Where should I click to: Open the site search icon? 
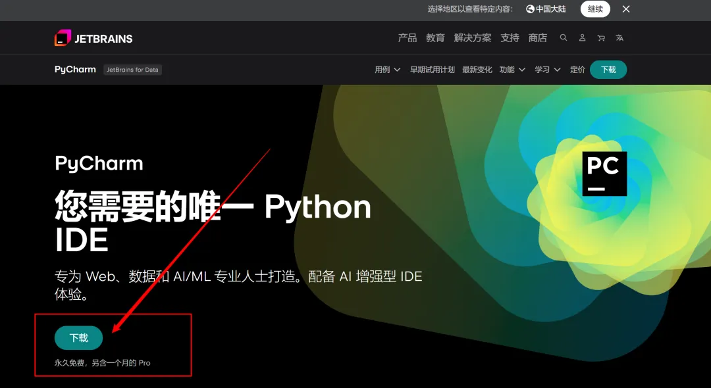click(563, 37)
